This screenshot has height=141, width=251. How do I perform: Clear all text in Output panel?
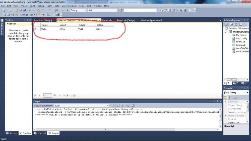pos(128,106)
